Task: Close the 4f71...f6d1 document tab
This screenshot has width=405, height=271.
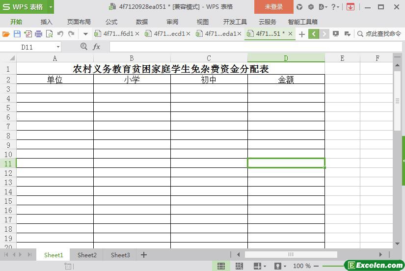Action: click(137, 33)
